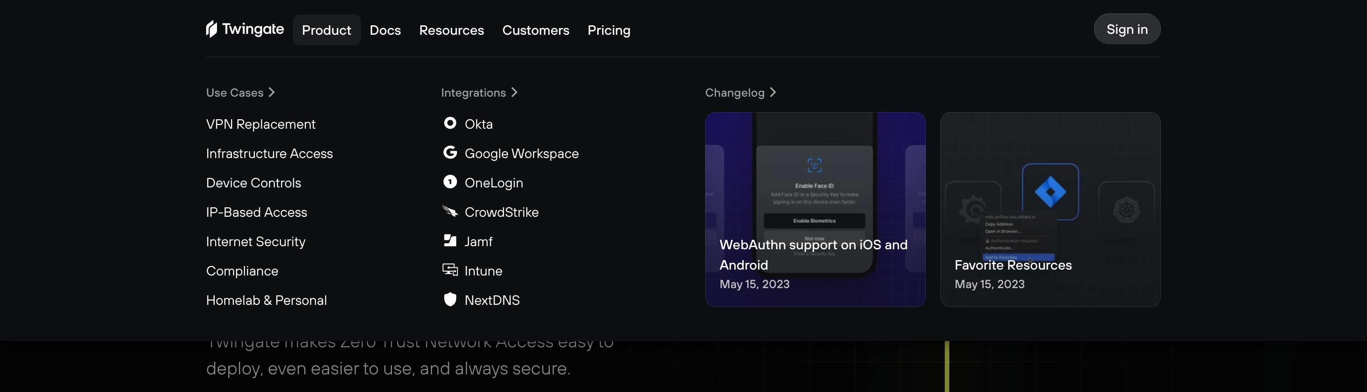Open the VPN Replacement use case

[x=260, y=124]
